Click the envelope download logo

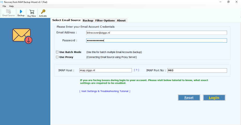22,36
